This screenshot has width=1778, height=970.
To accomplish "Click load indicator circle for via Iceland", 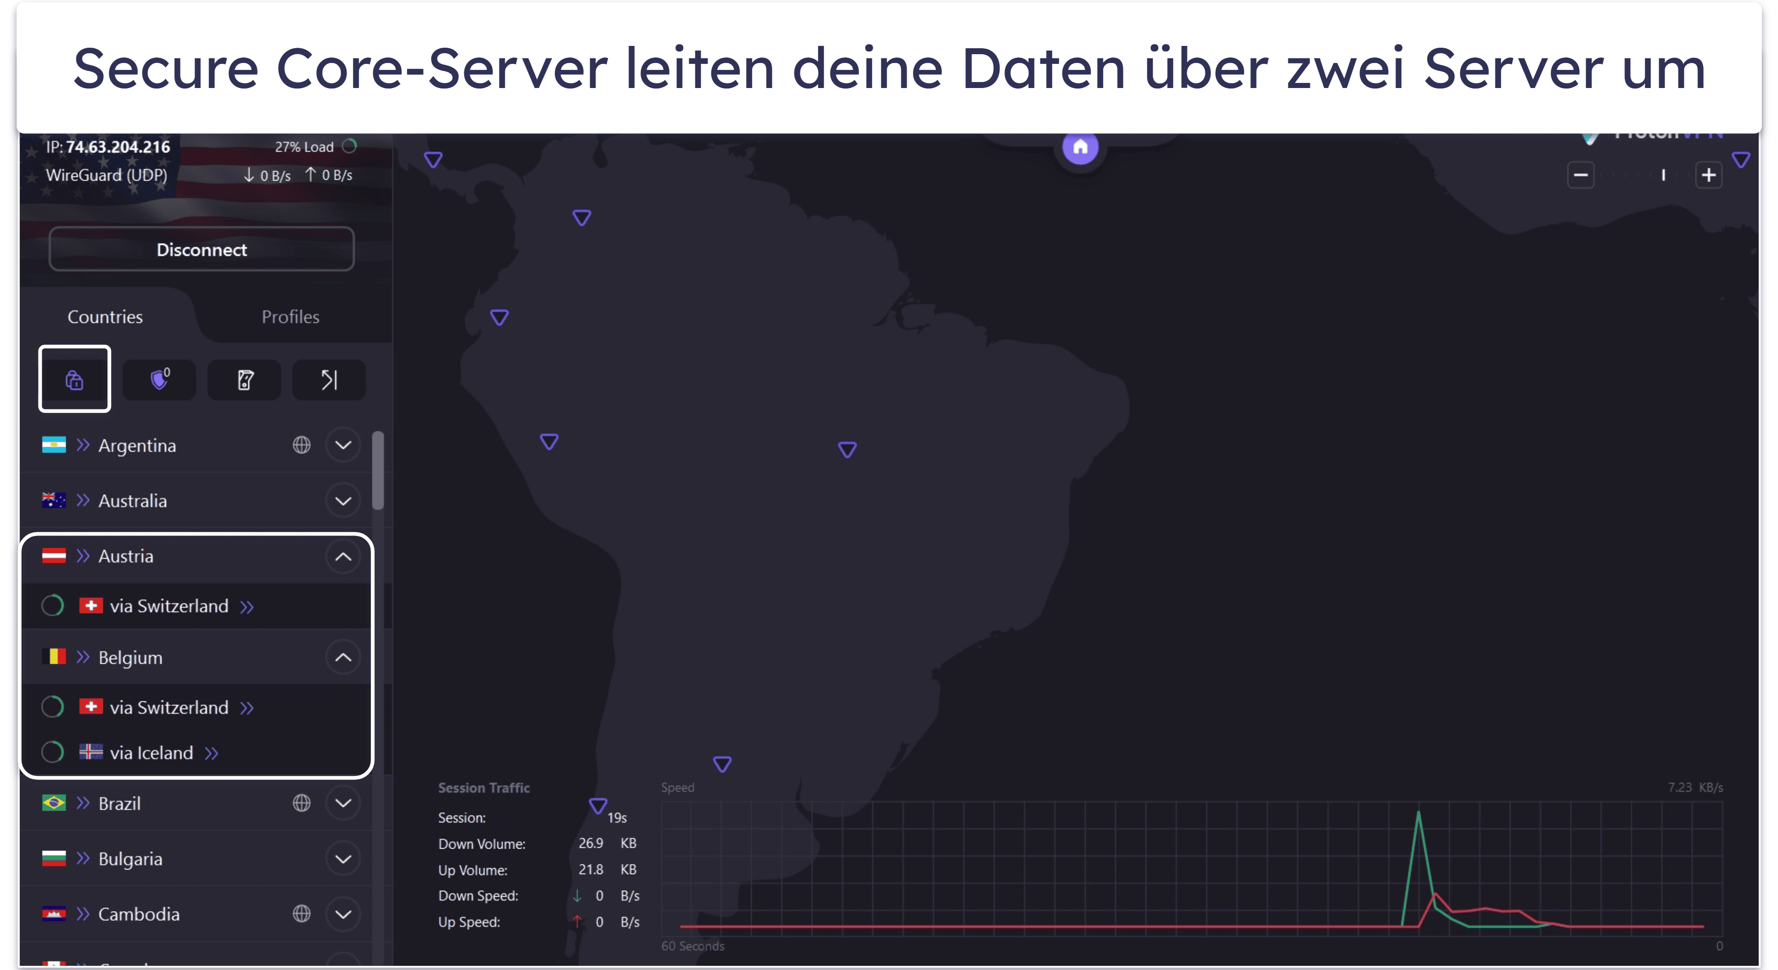I will (52, 752).
